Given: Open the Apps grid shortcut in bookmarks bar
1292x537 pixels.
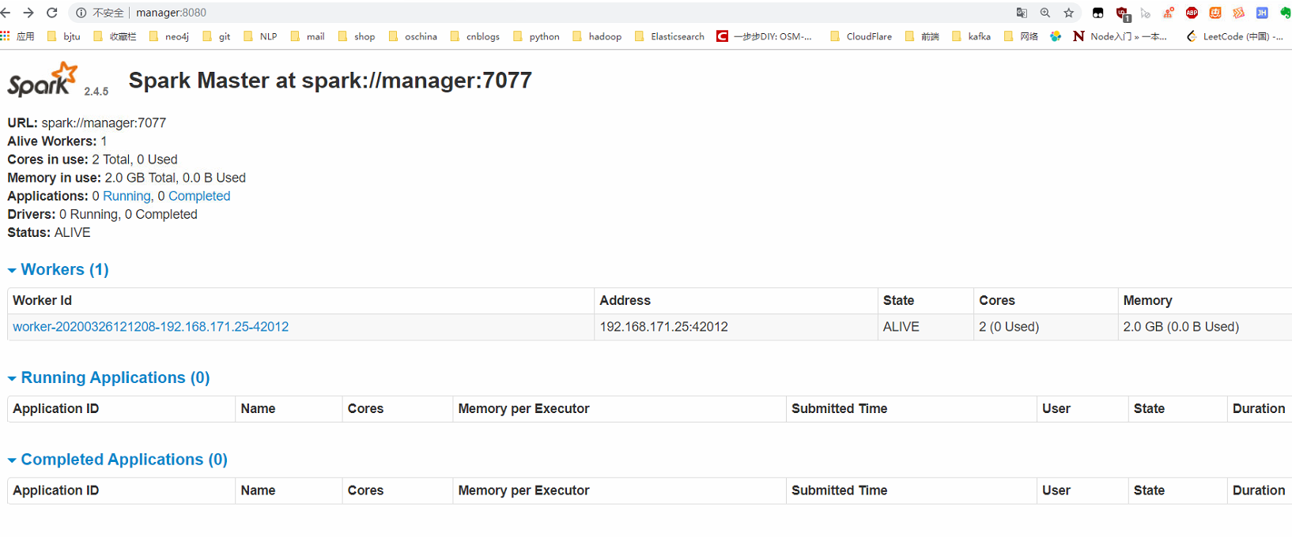Looking at the screenshot, I should click(x=17, y=36).
